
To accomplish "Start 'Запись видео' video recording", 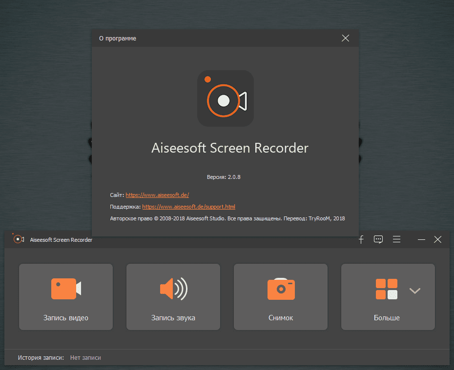I will coord(66,296).
